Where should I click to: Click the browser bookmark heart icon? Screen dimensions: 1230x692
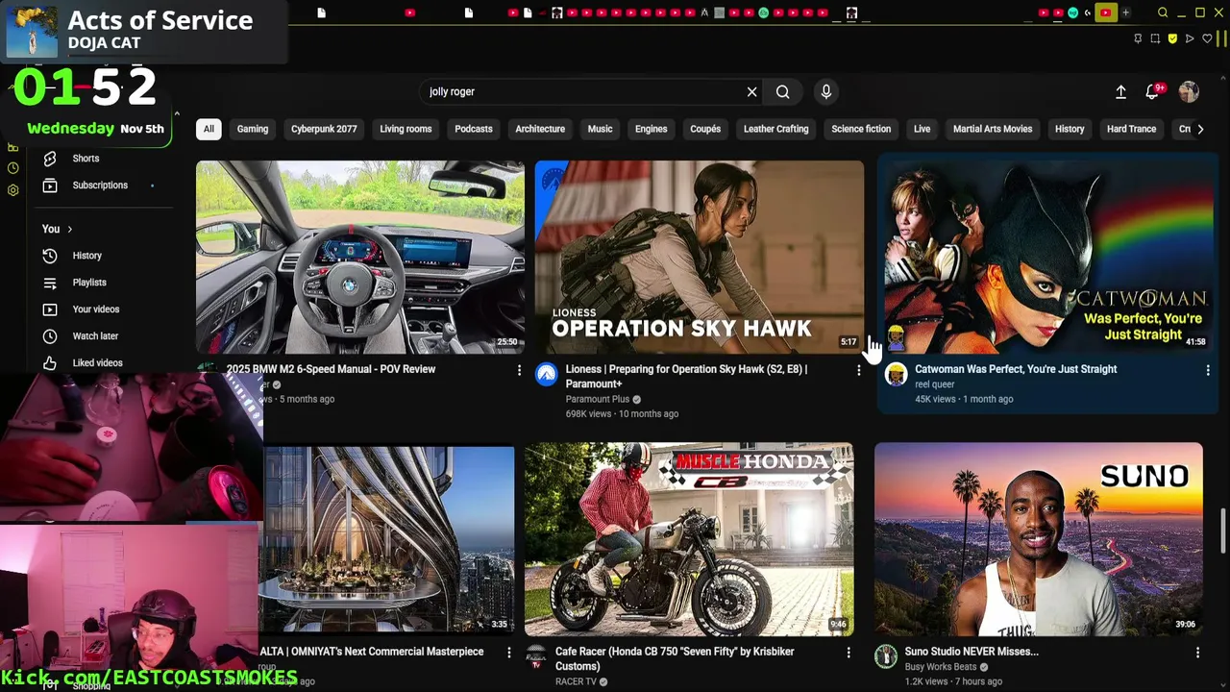1207,38
